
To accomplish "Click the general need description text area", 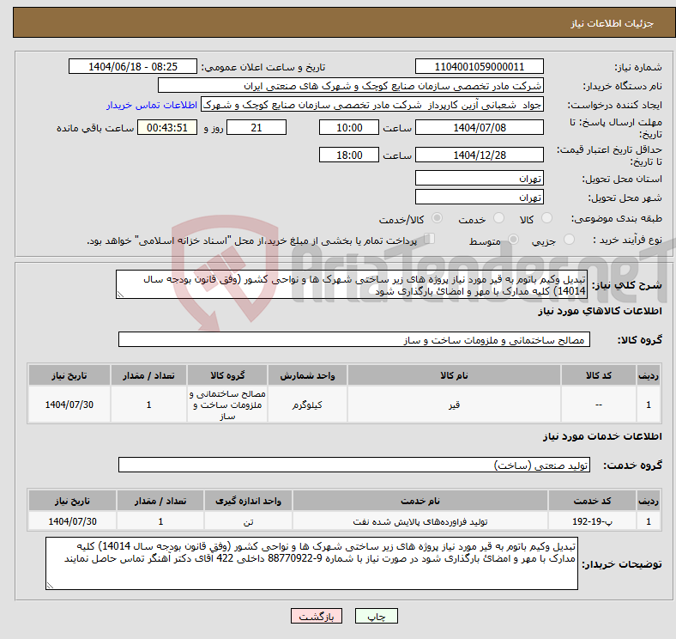I will tap(352, 284).
